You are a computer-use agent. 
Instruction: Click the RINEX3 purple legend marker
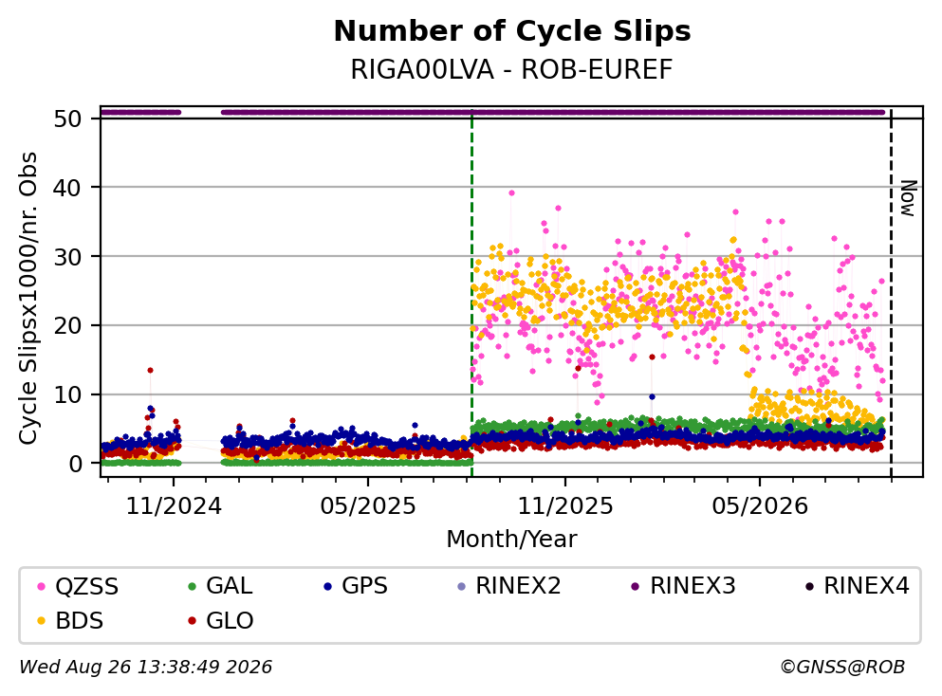(636, 586)
